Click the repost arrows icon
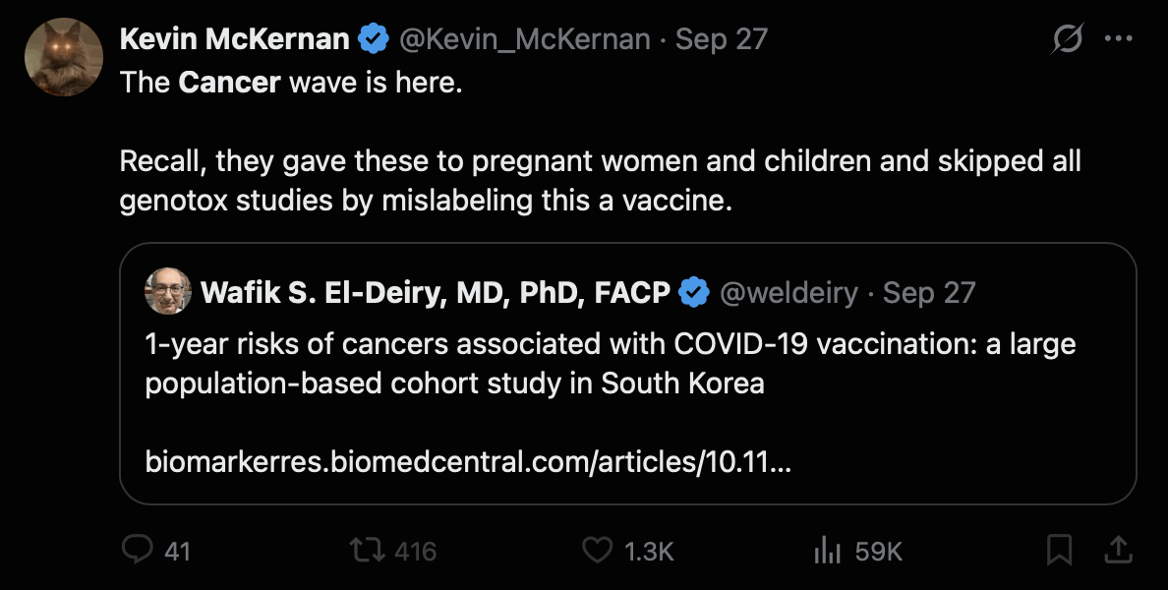Viewport: 1168px width, 590px height. [366, 551]
